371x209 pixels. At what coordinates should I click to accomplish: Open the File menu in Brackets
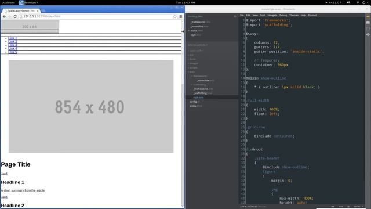(242, 15)
